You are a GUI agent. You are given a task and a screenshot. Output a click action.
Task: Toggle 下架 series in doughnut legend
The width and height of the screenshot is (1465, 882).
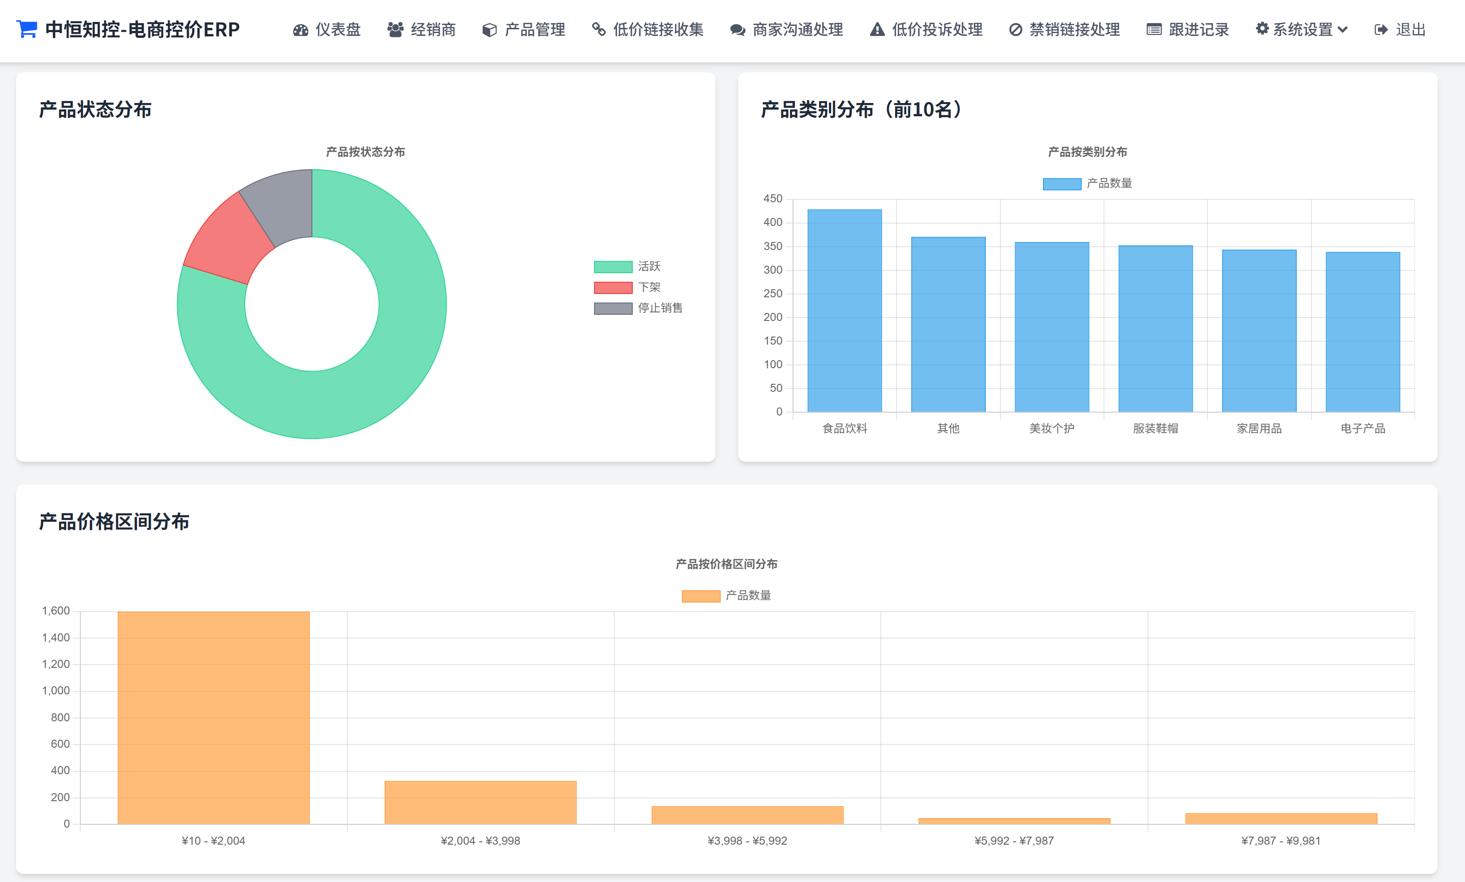627,288
